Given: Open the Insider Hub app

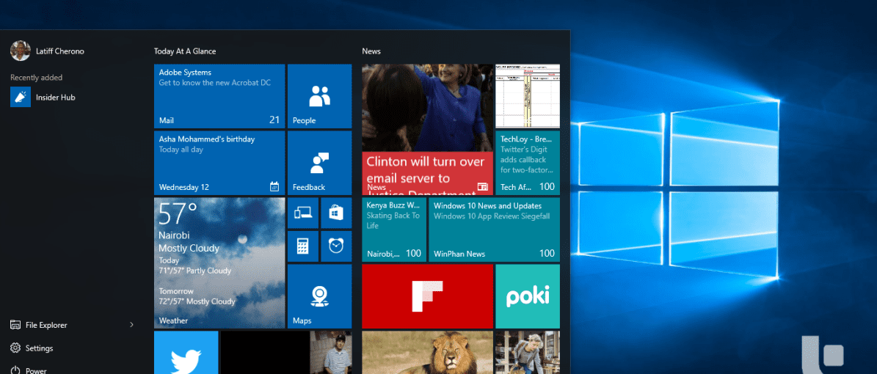Looking at the screenshot, I should tap(43, 98).
